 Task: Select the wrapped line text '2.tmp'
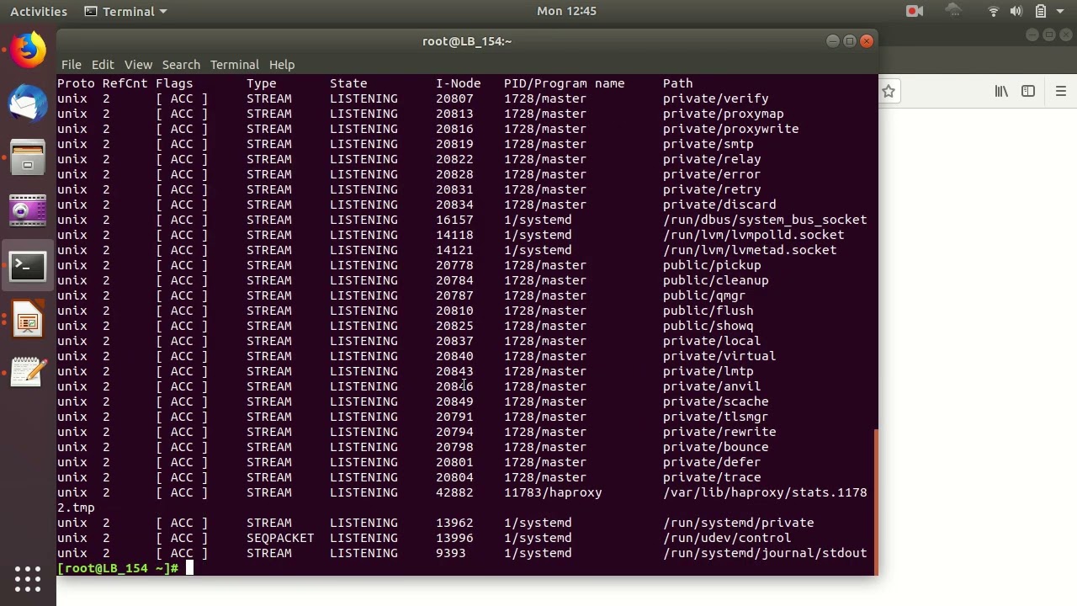76,508
